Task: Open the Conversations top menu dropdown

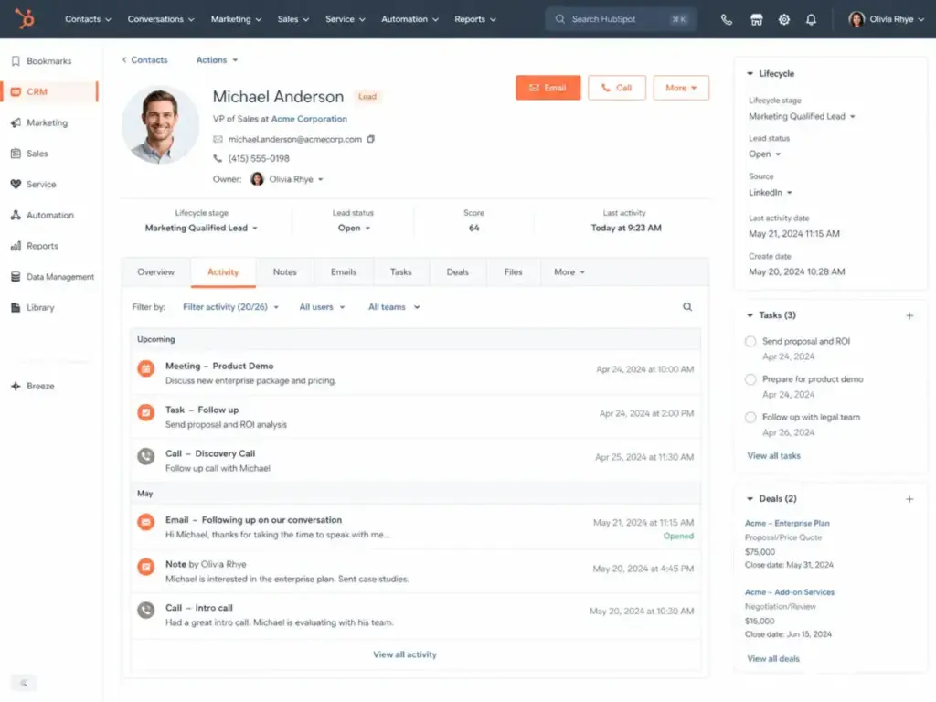Action: pos(161,19)
